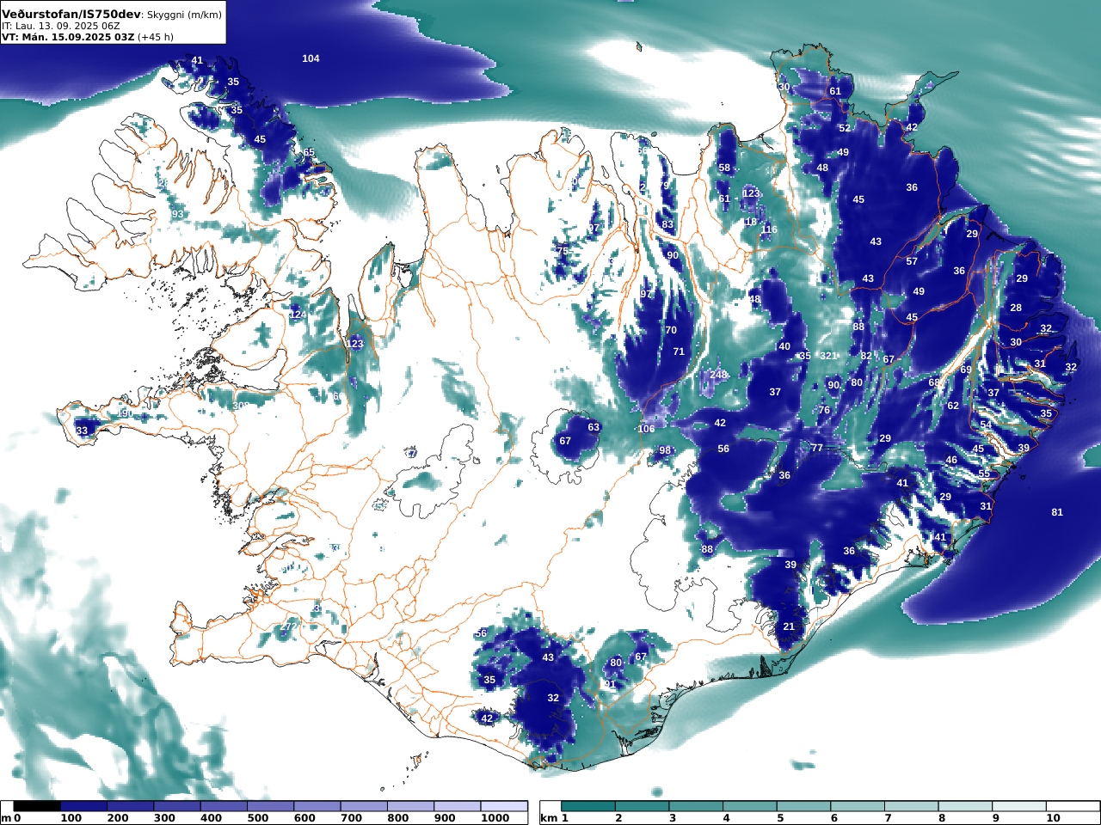
Task: Click the black 0–100 m legend swatch
Action: [37, 806]
